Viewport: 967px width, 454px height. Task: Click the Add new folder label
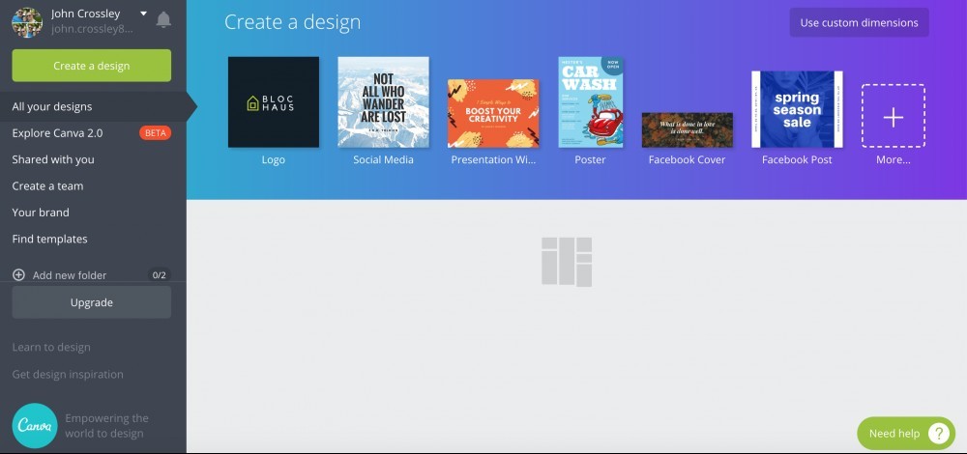[x=70, y=275]
